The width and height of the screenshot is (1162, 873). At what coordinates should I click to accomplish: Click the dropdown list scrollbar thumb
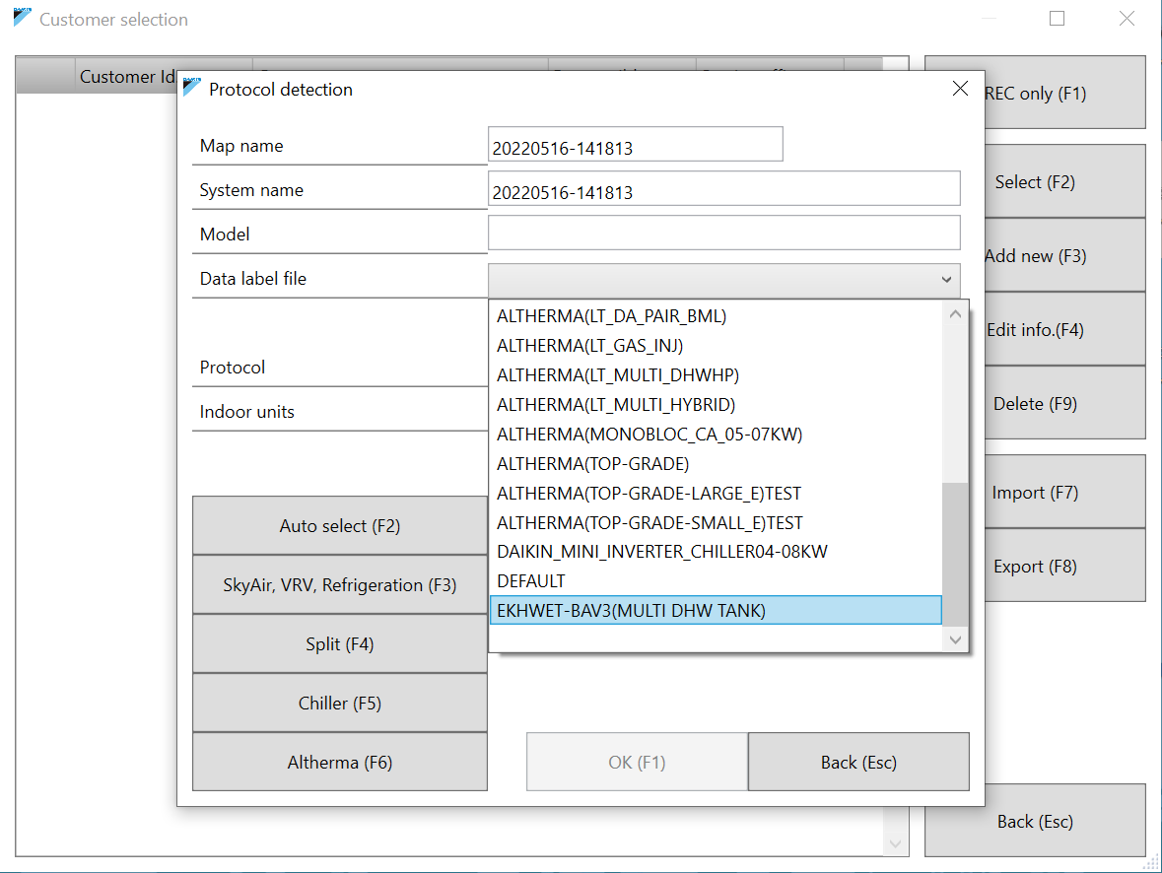point(955,555)
